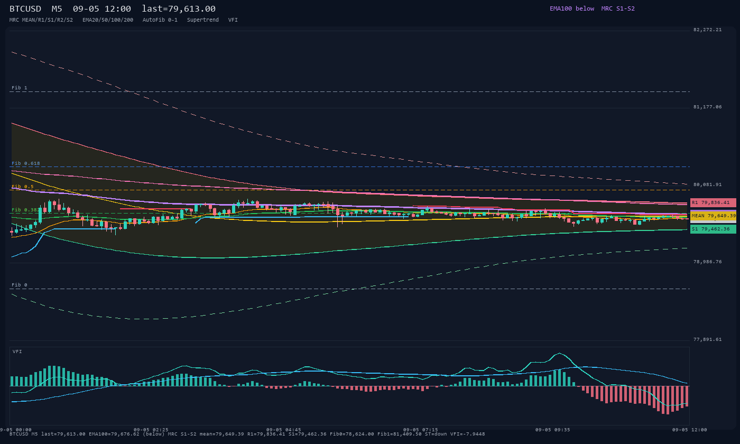This screenshot has width=740, height=444.
Task: Click the 09-05 02:25 time axis label
Action: [x=151, y=430]
